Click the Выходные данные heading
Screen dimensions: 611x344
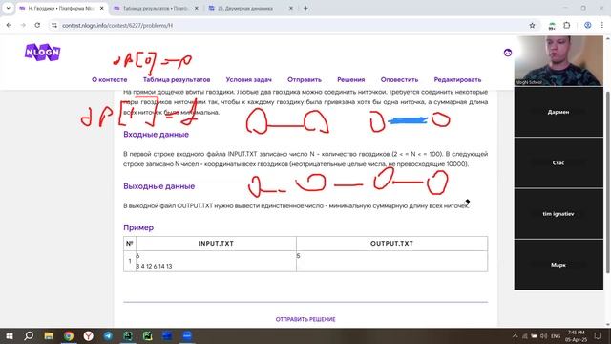(159, 186)
